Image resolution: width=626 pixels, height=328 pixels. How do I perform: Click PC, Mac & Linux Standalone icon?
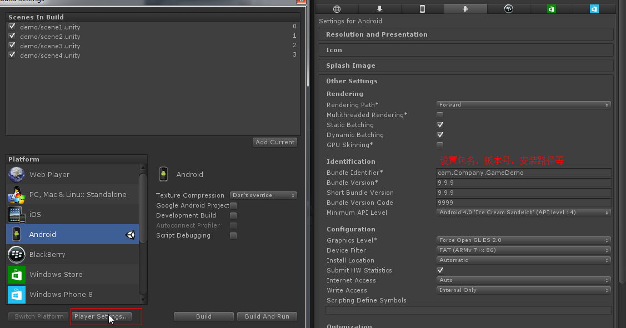coord(16,195)
